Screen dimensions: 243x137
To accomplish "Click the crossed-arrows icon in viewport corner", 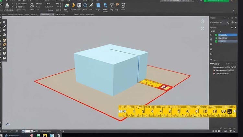I will 202,29.
